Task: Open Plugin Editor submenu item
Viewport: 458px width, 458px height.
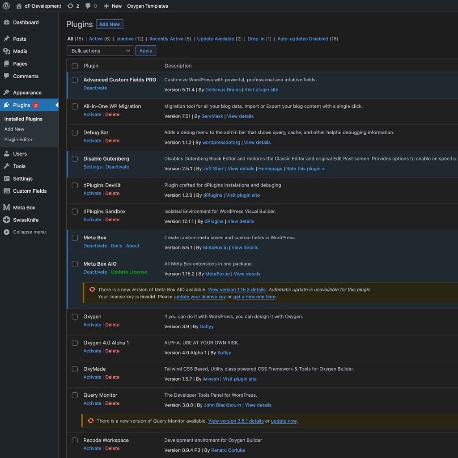Action: tap(18, 140)
